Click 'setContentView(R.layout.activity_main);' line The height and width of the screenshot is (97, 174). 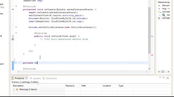[x=56, y=15]
